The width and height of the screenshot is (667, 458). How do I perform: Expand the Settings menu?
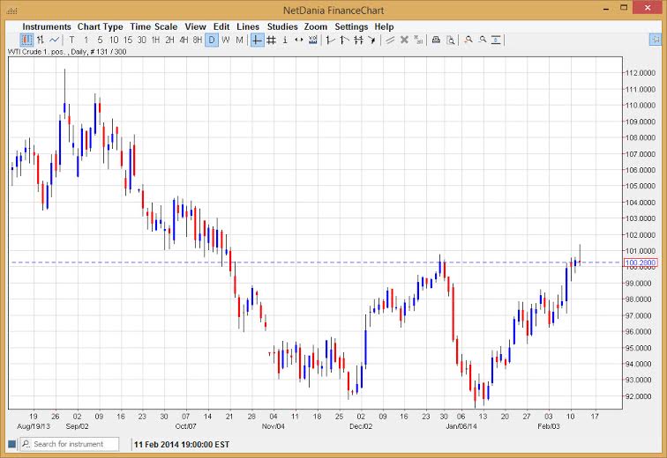(x=351, y=26)
